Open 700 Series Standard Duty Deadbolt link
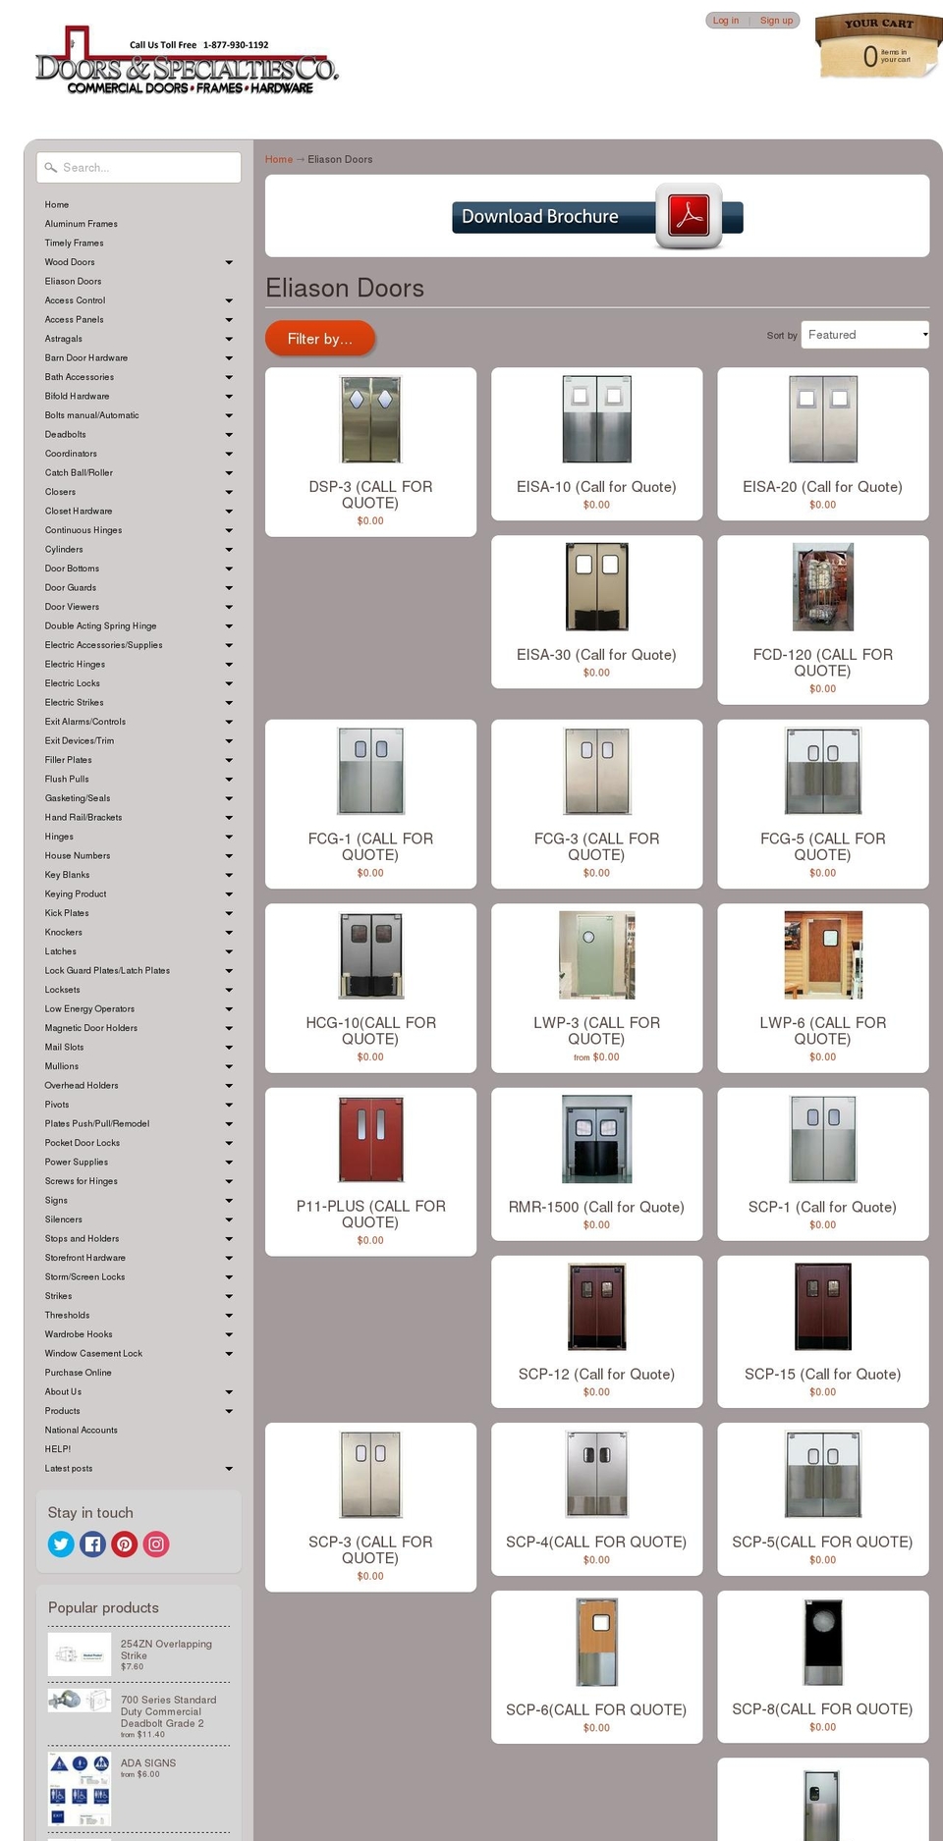This screenshot has width=943, height=1841. (x=168, y=1711)
